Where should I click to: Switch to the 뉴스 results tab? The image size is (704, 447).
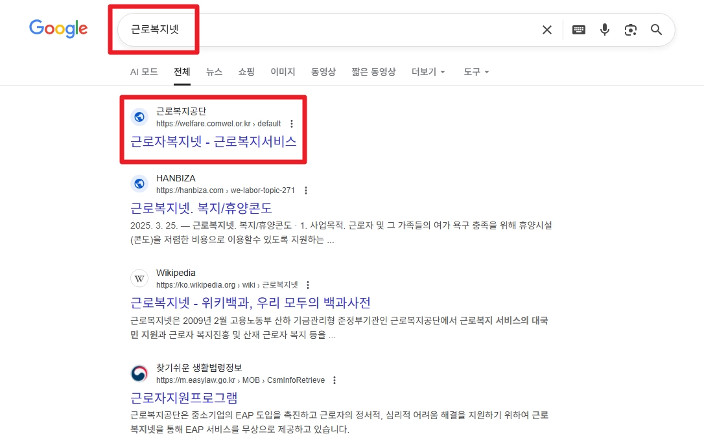(x=215, y=72)
